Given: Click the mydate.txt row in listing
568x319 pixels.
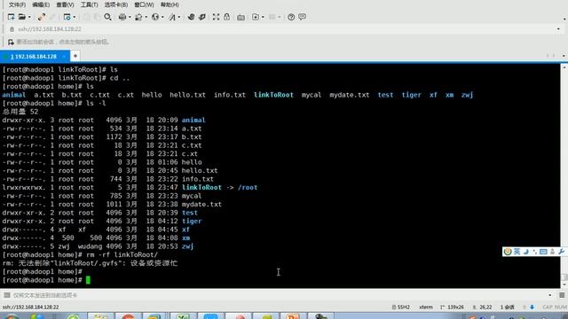Looking at the screenshot, I should pyautogui.click(x=112, y=205).
